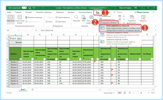Click the formula bar input field

pyautogui.click(x=97, y=30)
